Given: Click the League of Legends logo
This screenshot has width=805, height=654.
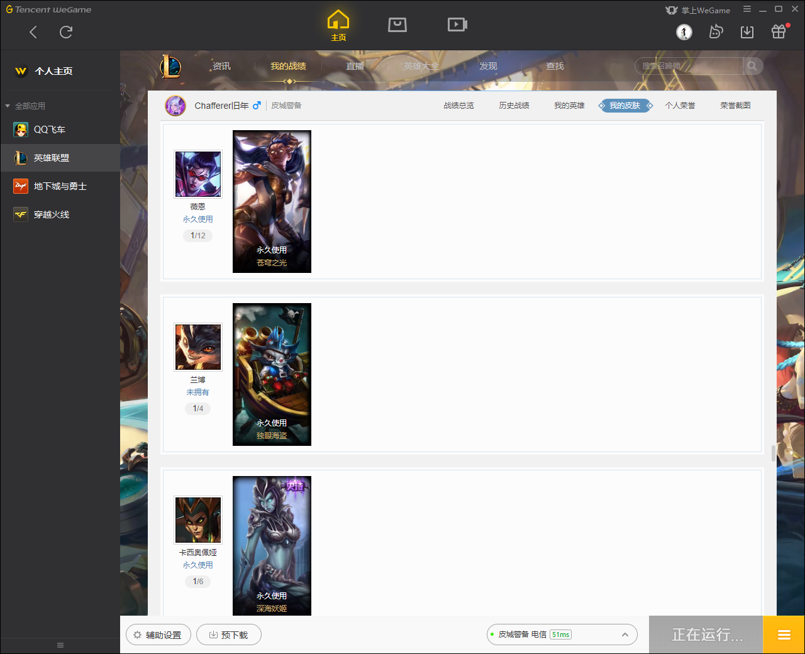Looking at the screenshot, I should coord(170,66).
